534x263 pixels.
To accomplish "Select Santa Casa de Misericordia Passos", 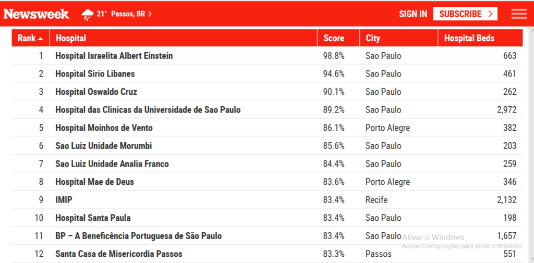I will [119, 254].
